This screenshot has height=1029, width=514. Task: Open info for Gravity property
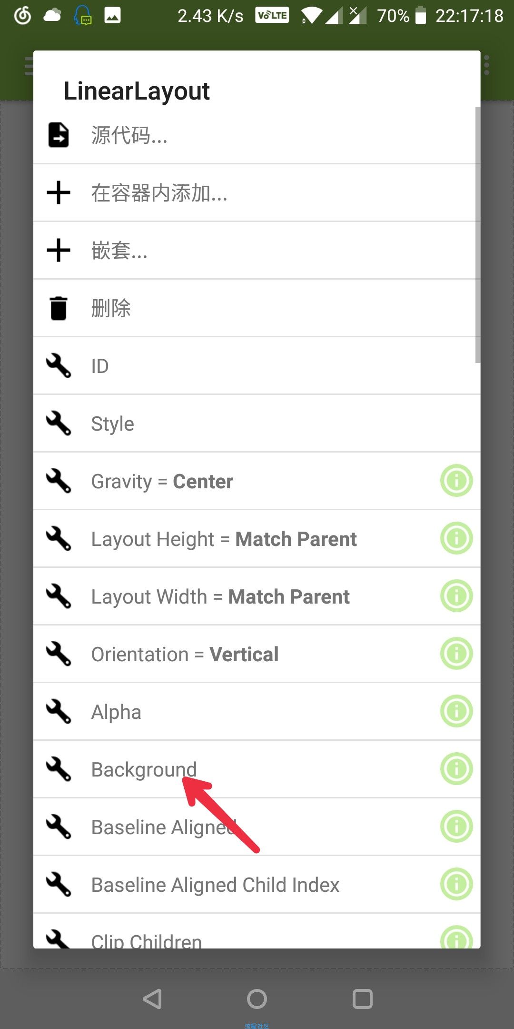pyautogui.click(x=456, y=480)
